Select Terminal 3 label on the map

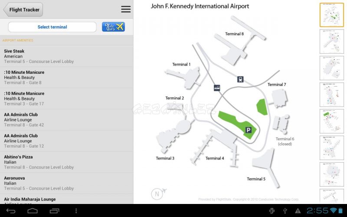pyautogui.click(x=165, y=158)
